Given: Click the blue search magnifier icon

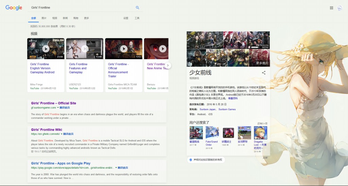Looking at the screenshot, I should 137,7.
